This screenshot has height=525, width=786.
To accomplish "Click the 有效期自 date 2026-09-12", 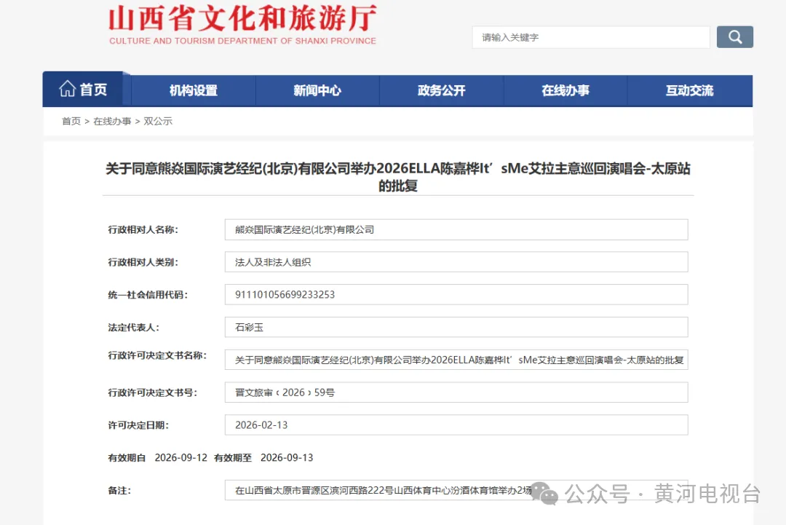I will coord(181,458).
